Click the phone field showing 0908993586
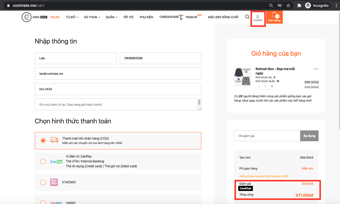 click(x=161, y=58)
